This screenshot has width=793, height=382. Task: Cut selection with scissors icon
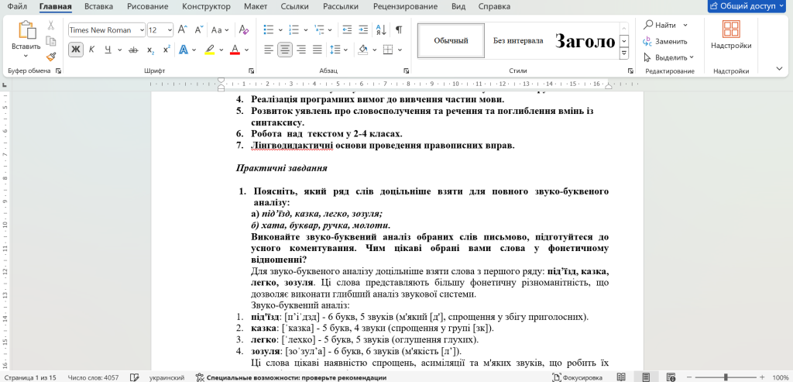[x=51, y=25]
